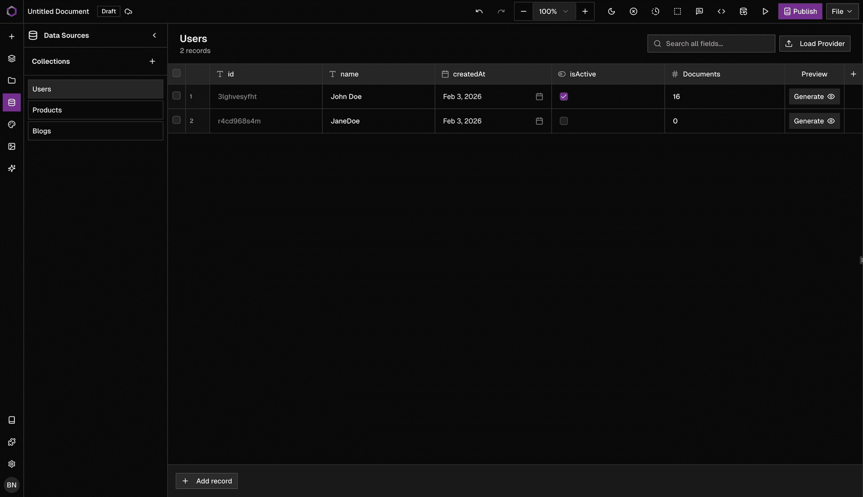863x497 pixels.
Task: Click the Publish button
Action: (800, 11)
